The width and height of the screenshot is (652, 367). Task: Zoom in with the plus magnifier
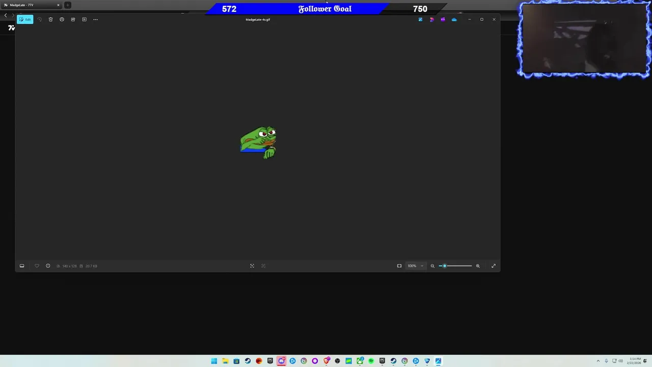pos(478,266)
